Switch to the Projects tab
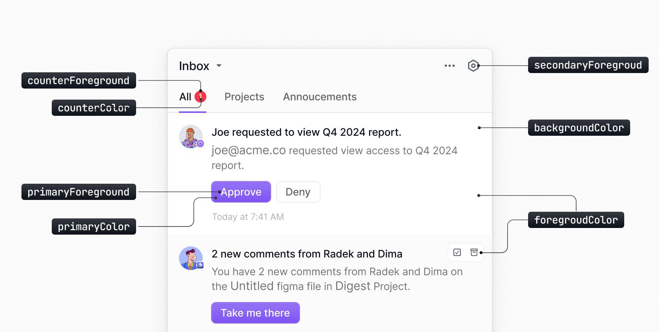 pos(244,97)
